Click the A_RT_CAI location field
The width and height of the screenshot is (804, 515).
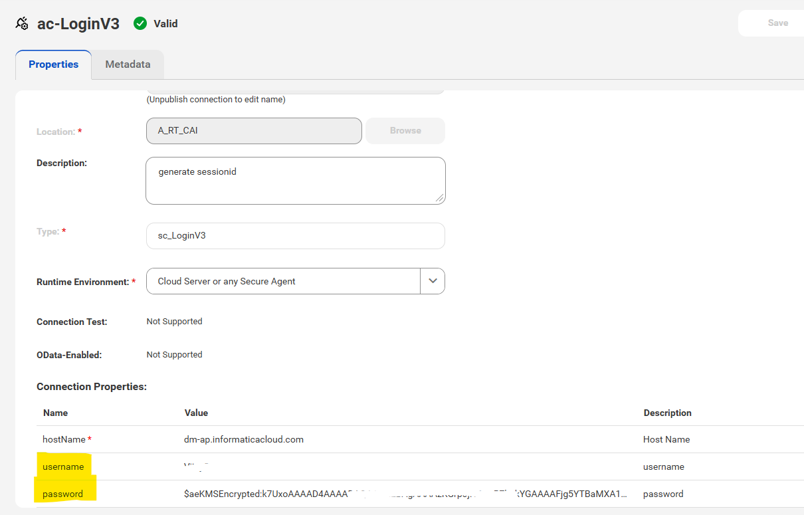click(254, 131)
